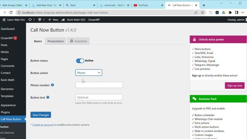Open Elementor in the sidebar
Screen dimensions: 247x139
pyautogui.click(x=7, y=89)
